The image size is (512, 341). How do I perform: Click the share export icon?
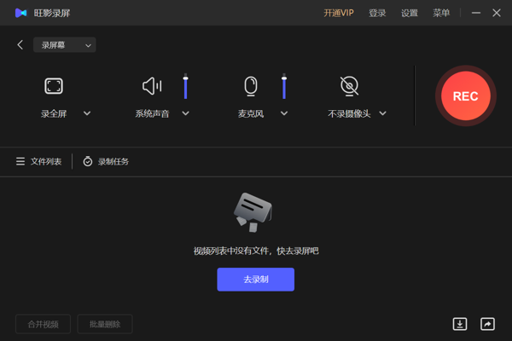(487, 324)
